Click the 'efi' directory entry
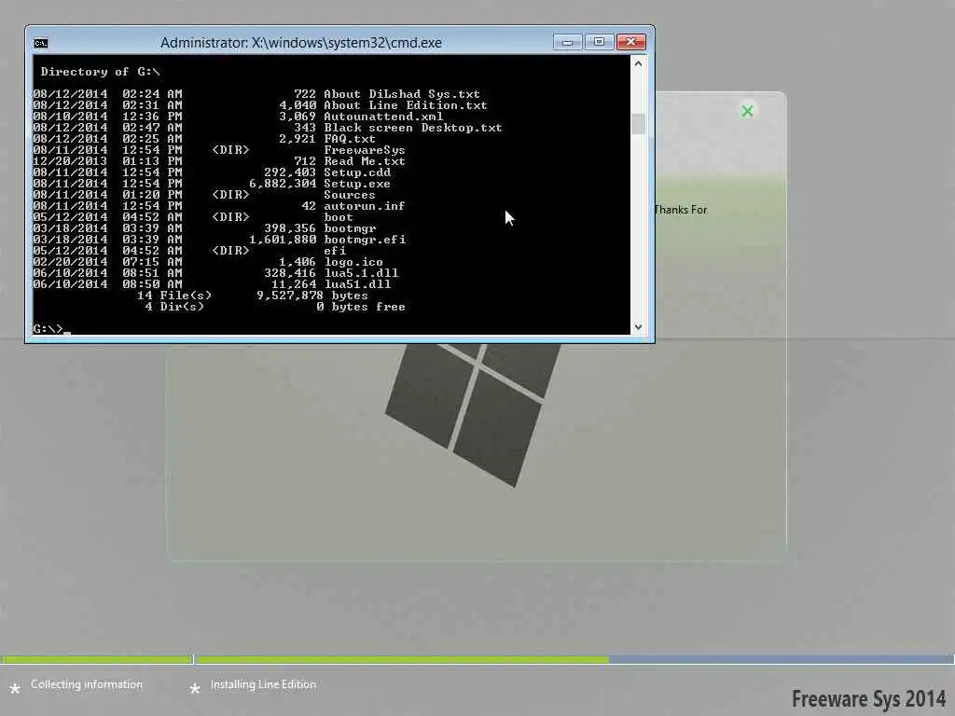Viewport: 955px width, 716px height. (335, 251)
